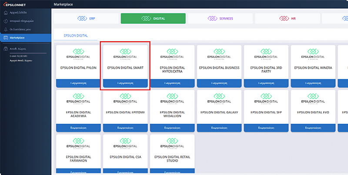
Task: Click the Epsilon Digital Retail Studio logo
Action: click(172, 143)
